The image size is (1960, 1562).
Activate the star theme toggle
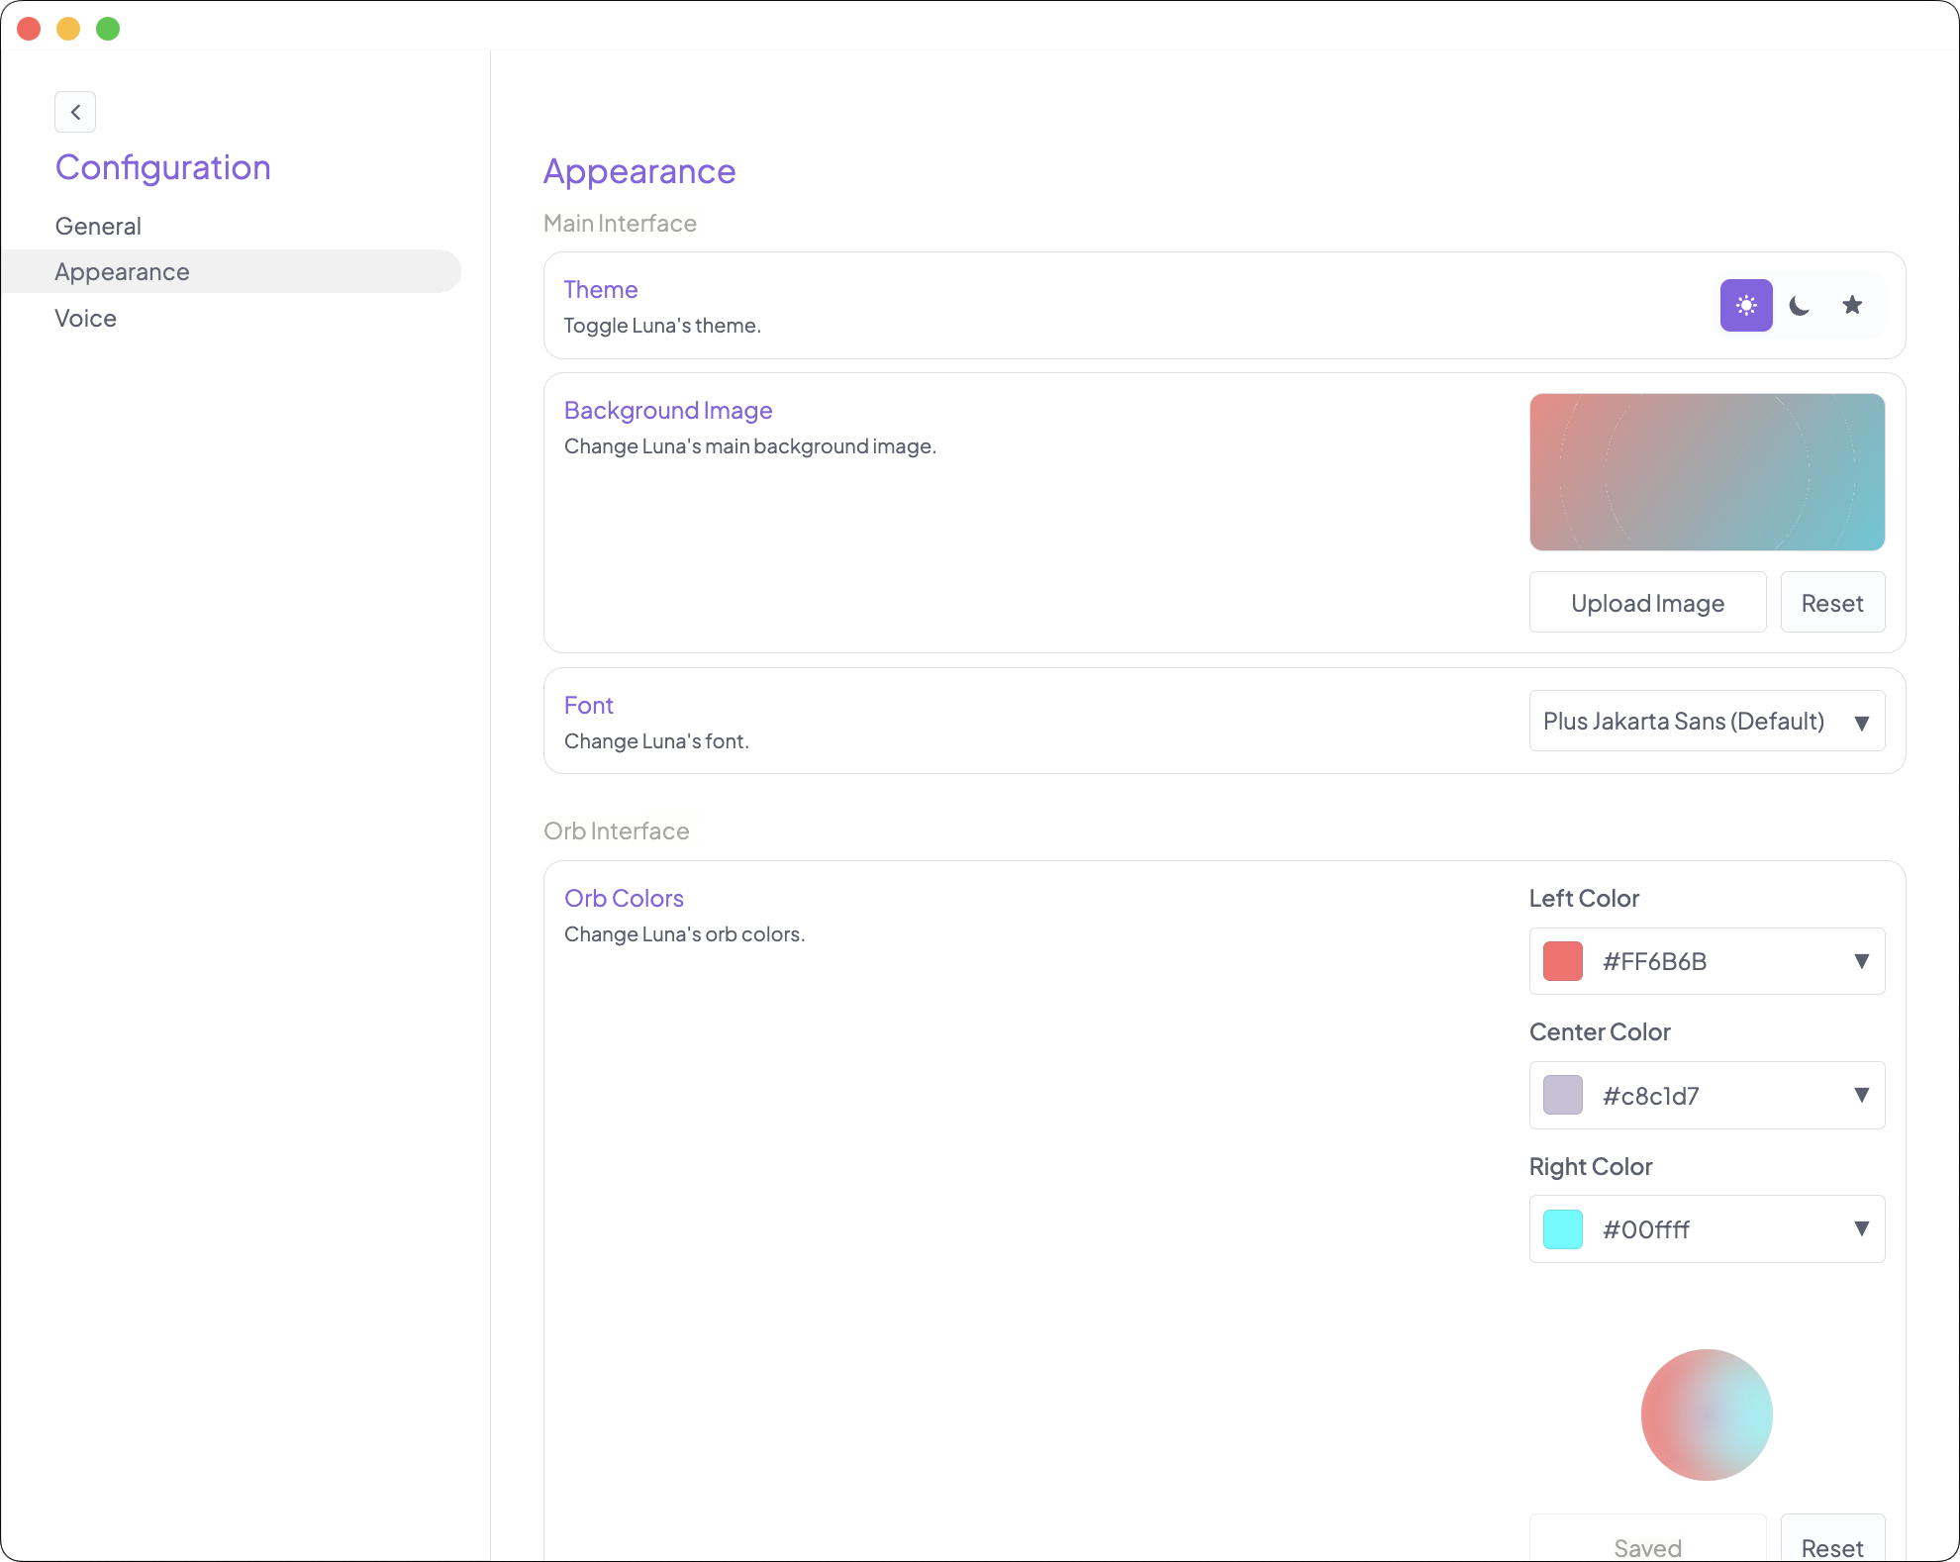[x=1852, y=305]
